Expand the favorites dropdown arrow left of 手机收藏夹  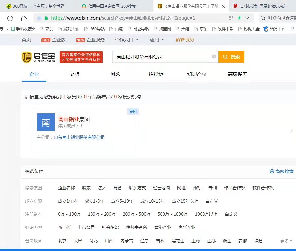(x=7, y=29)
